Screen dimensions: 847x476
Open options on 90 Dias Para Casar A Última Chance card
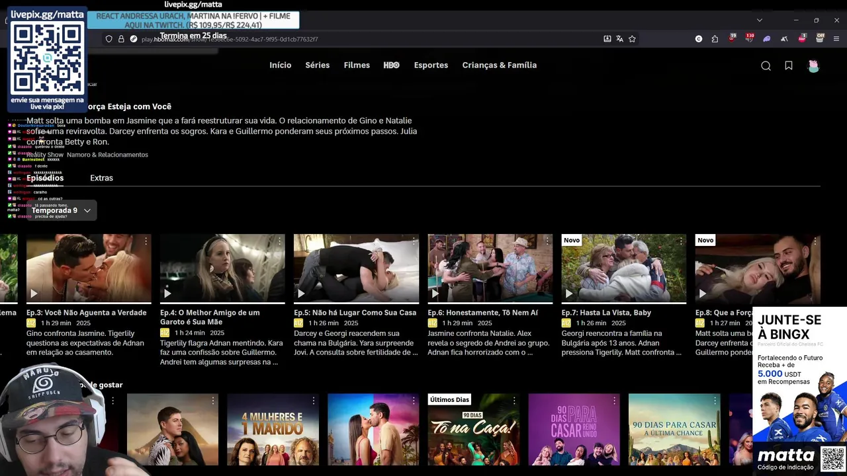coord(715,401)
